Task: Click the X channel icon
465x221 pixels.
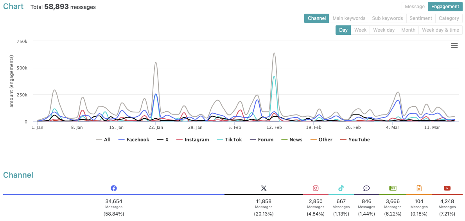Action: (x=264, y=188)
